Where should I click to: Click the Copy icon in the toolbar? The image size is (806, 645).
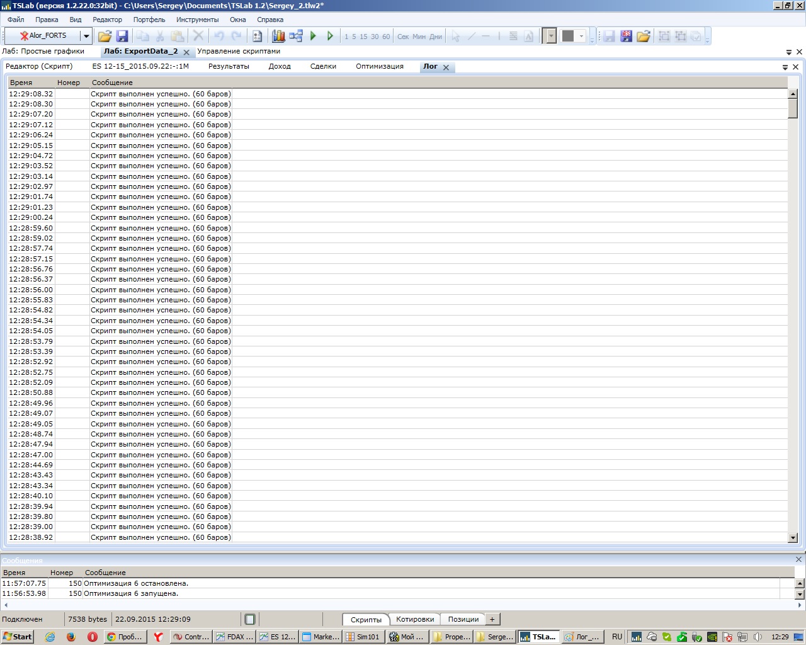click(x=143, y=36)
